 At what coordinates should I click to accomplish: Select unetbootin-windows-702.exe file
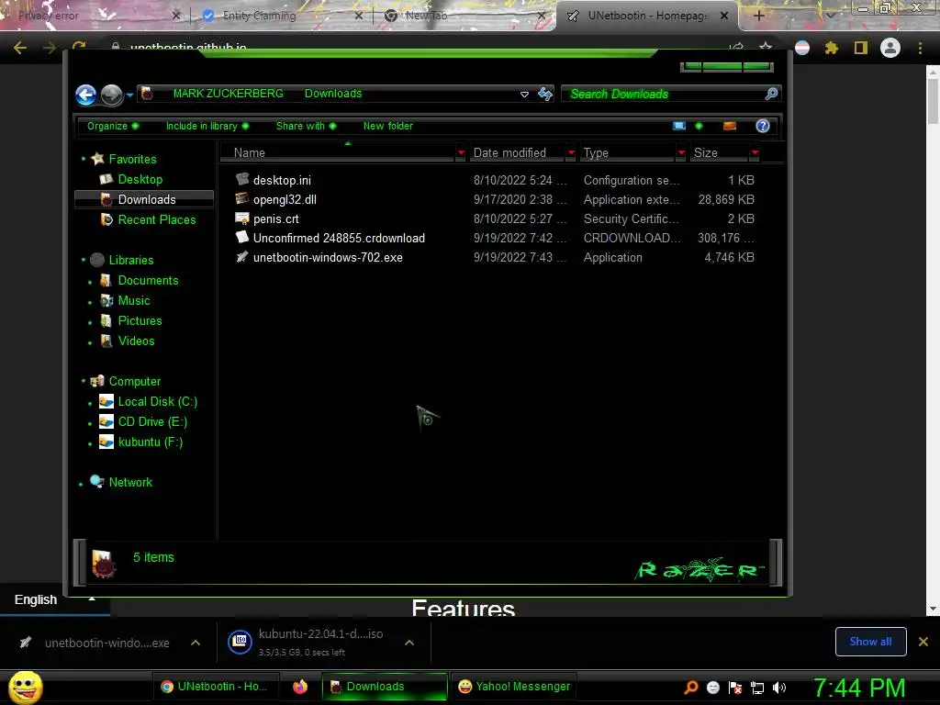click(328, 257)
